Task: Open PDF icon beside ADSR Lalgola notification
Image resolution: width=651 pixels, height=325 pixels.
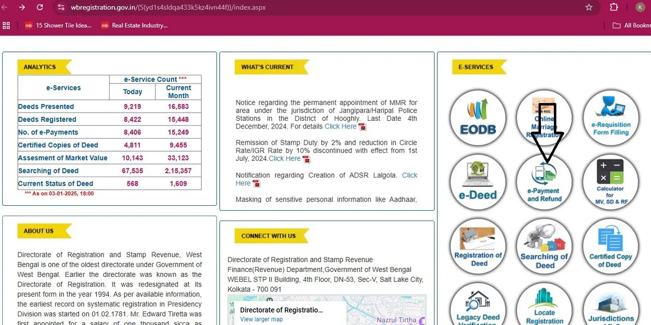Action: click(x=256, y=184)
